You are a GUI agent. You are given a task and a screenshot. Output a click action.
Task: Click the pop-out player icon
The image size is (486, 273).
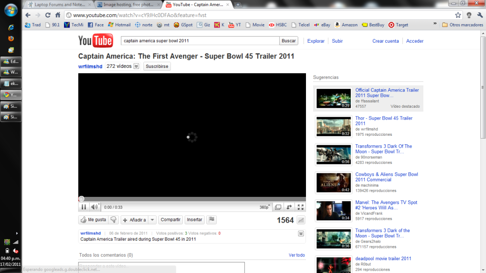click(x=289, y=207)
